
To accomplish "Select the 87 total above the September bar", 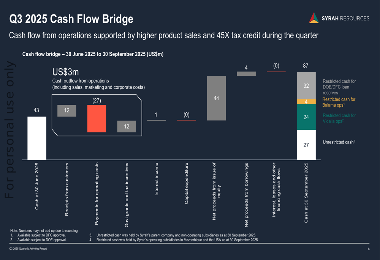I will point(306,66).
